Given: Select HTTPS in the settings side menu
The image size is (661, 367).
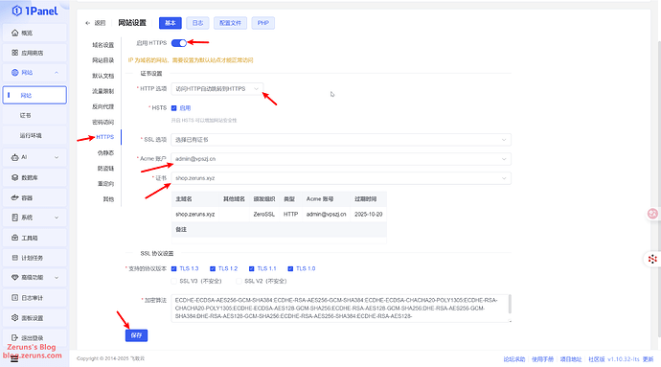Looking at the screenshot, I should tap(105, 137).
